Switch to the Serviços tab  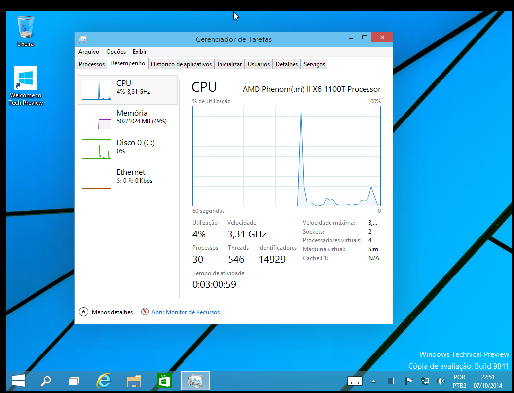314,64
